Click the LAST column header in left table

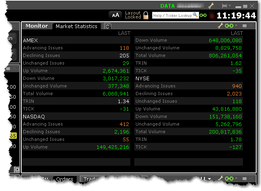124,33
